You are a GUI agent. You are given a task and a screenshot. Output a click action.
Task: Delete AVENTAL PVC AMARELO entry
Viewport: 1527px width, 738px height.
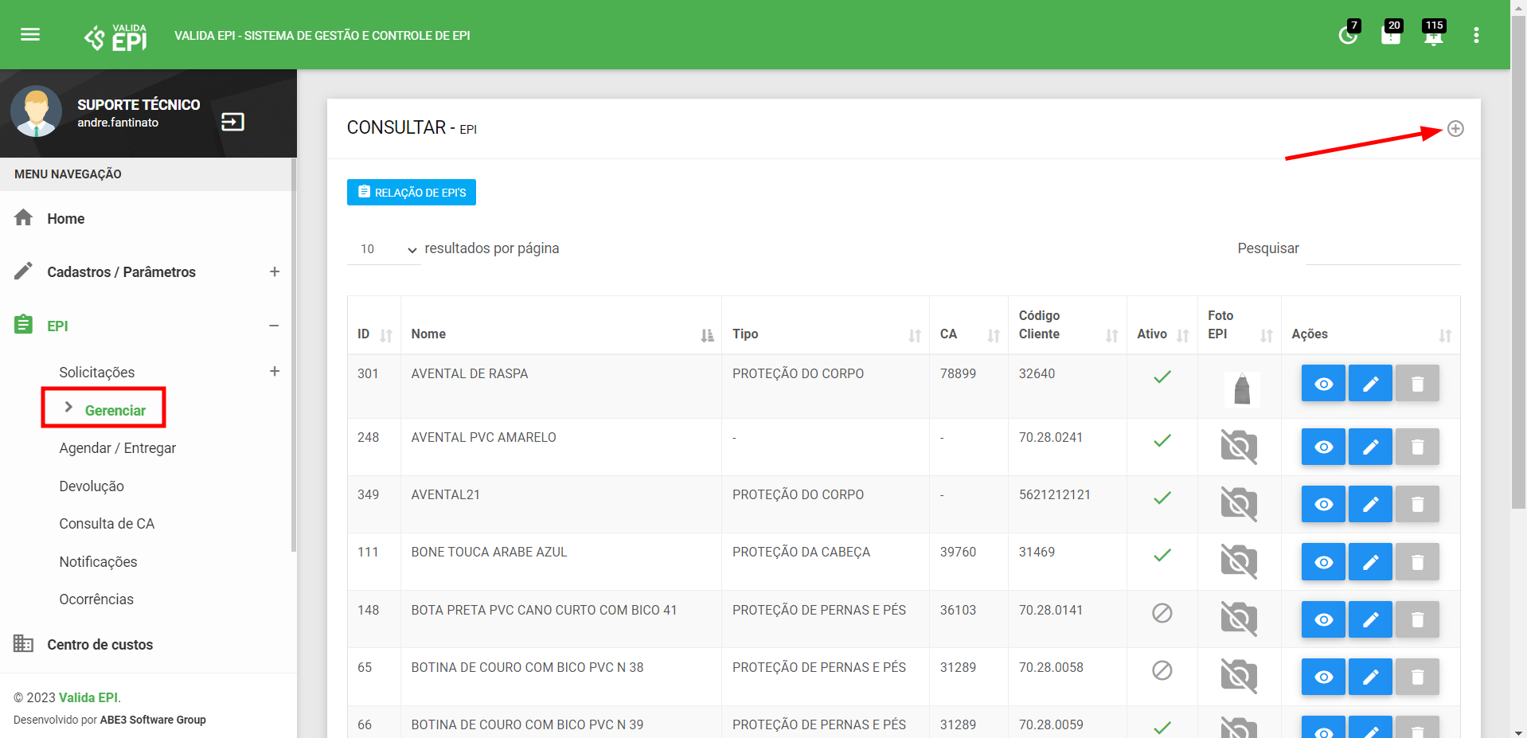point(1417,447)
